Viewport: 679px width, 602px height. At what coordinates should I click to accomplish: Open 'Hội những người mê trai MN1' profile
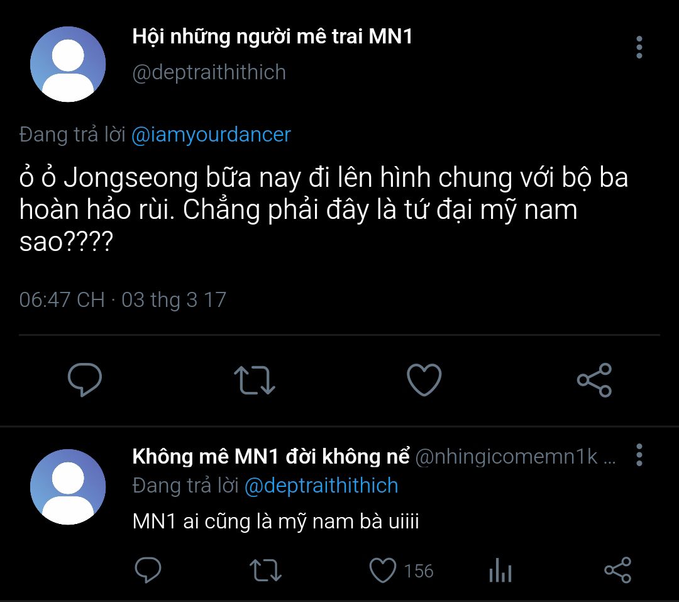tap(272, 37)
